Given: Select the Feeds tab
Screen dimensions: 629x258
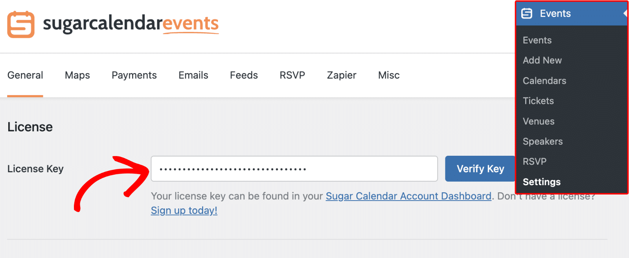Looking at the screenshot, I should pos(244,75).
